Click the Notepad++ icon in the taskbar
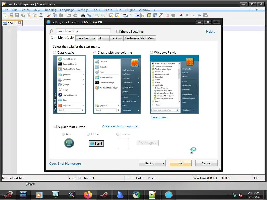This screenshot has height=200, width=267. coord(152,195)
